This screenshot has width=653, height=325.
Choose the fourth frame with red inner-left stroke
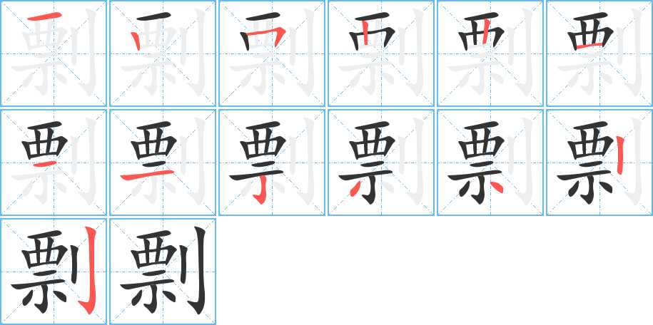(381, 53)
